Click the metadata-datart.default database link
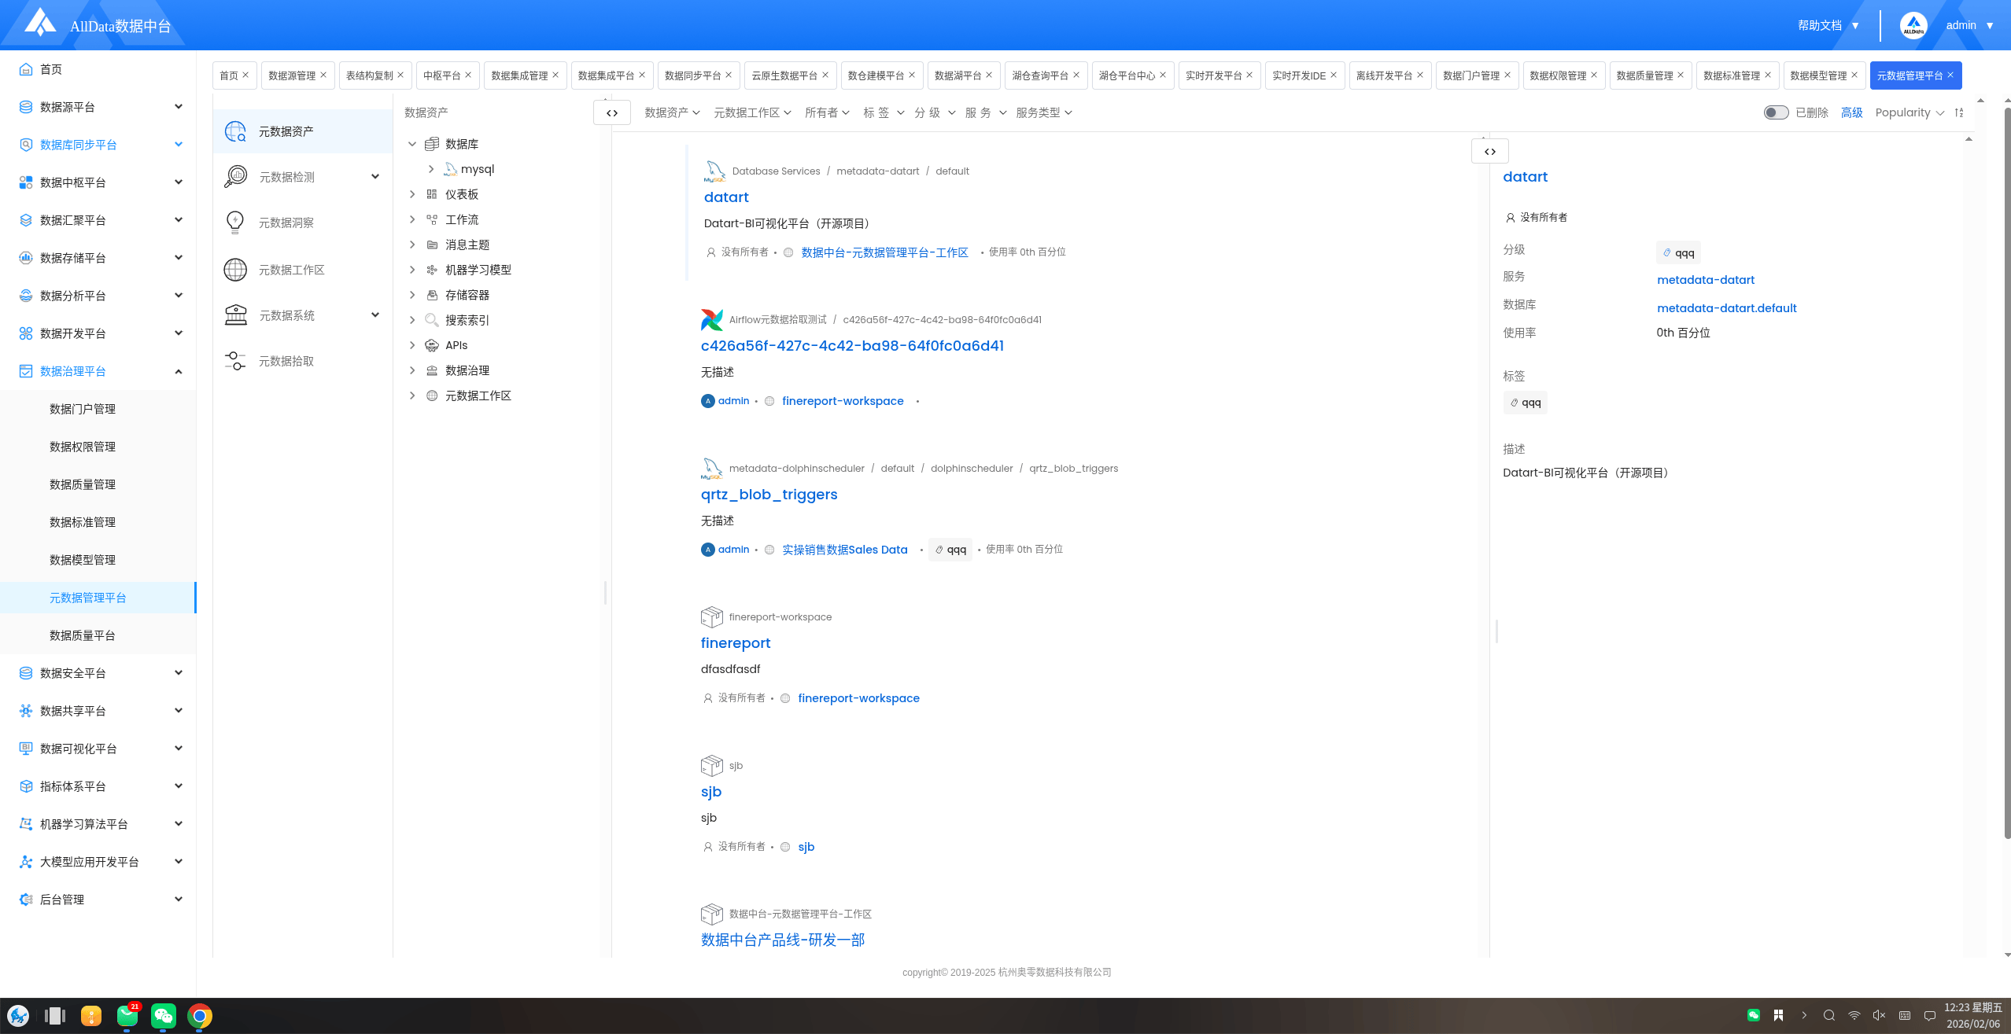The width and height of the screenshot is (2011, 1034). (x=1726, y=308)
